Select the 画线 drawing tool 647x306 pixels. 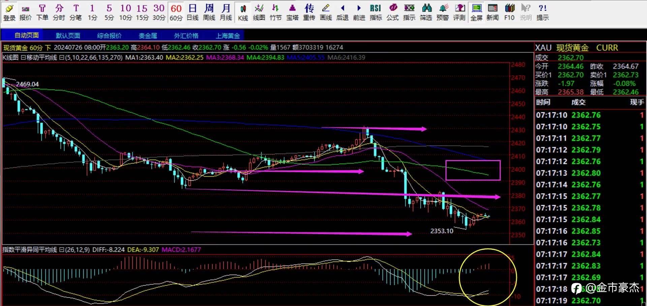tap(326, 12)
